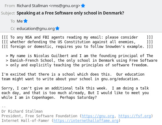
Task: Click the Subject label in header
Action: [x=8, y=13]
